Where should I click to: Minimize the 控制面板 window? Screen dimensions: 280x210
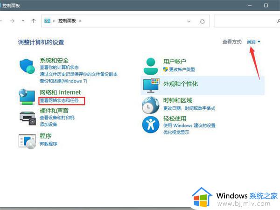point(250,6)
